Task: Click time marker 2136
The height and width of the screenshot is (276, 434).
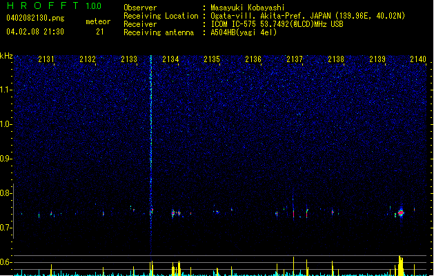Action: 253,59
